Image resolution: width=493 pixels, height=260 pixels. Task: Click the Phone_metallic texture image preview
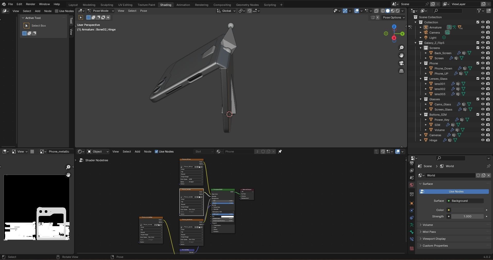point(37,207)
